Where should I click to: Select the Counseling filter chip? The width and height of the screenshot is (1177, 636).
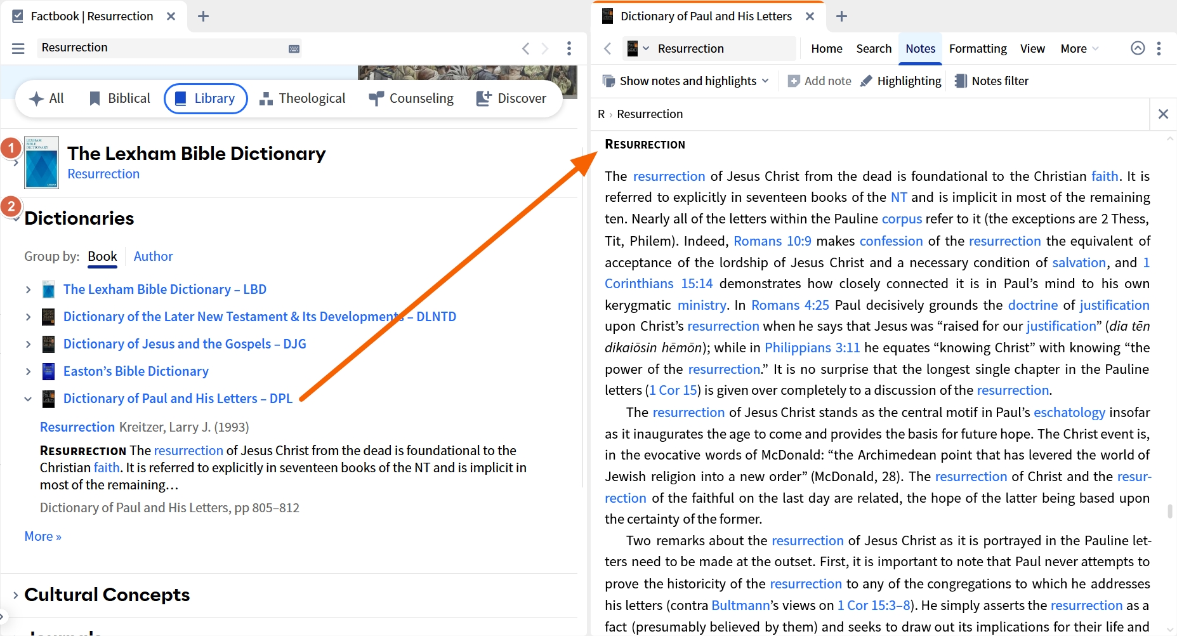[x=411, y=98]
